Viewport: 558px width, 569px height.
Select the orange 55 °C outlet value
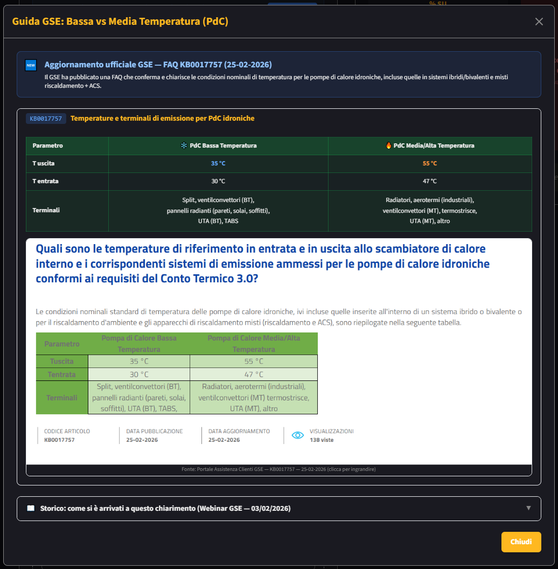[430, 163]
